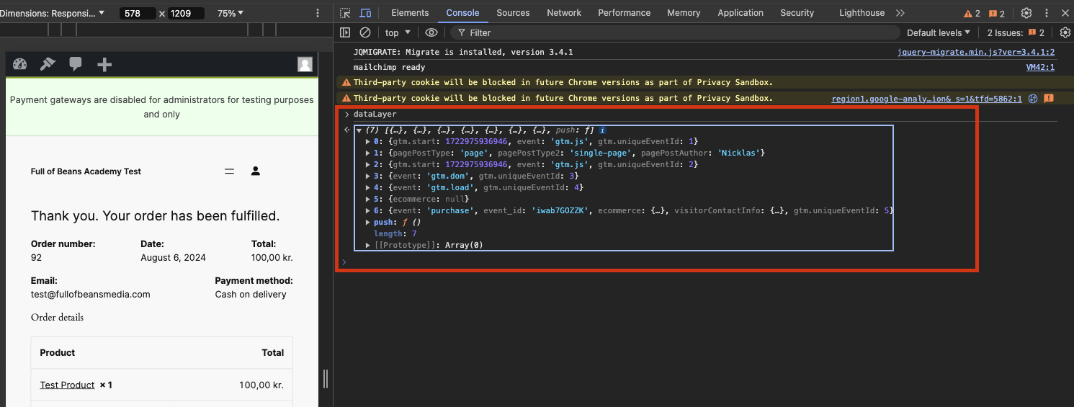Image resolution: width=1074 pixels, height=407 pixels.
Task: Clear the console output
Action: [365, 32]
